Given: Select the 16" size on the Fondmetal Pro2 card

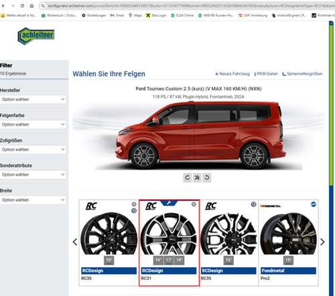Looking at the screenshot, I should coord(288,260).
